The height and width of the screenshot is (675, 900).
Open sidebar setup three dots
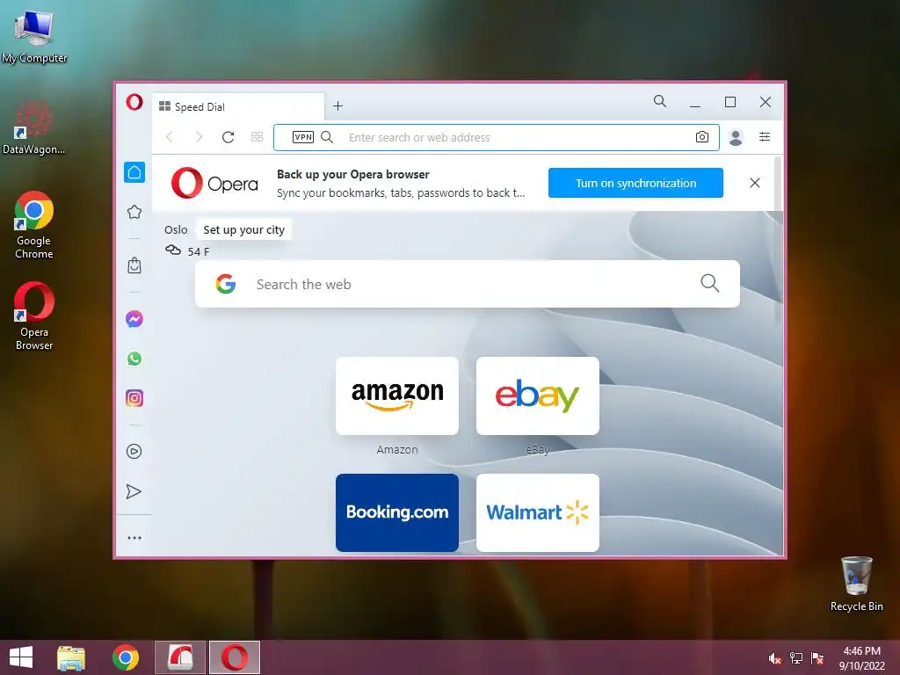(134, 538)
